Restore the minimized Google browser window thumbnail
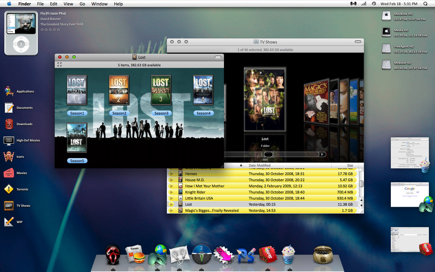Screen dimensions: 435x272 pyautogui.click(x=410, y=194)
